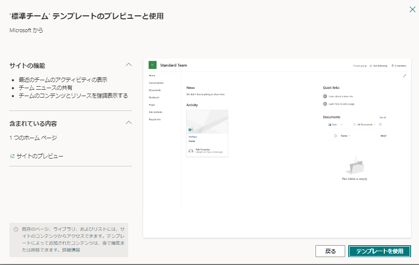Viewport: 419px width, 265px height.
Task: Click the site preview link icon
Action: (12, 156)
